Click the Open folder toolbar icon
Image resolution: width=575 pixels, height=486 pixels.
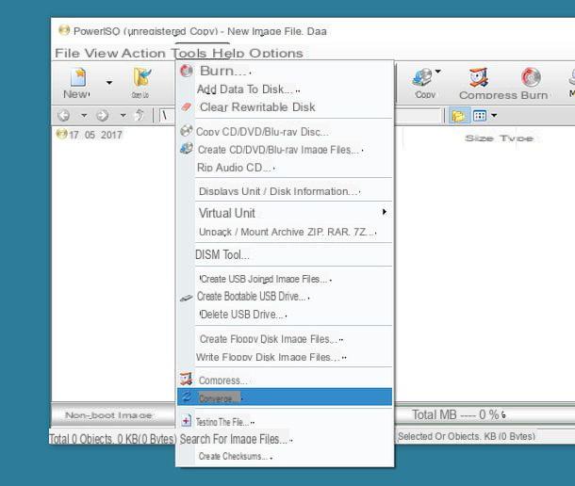pyautogui.click(x=141, y=77)
